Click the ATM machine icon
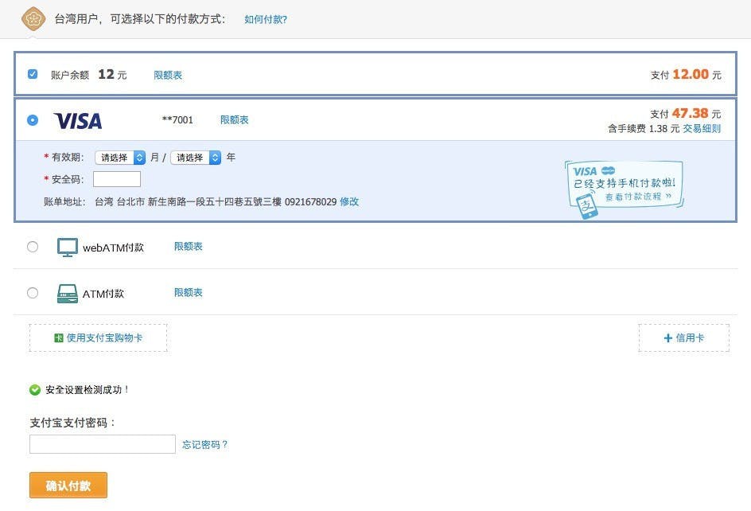Viewport: 751px width, 511px height. [x=68, y=294]
